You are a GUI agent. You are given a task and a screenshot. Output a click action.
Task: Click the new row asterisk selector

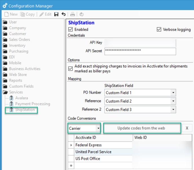point(71,165)
